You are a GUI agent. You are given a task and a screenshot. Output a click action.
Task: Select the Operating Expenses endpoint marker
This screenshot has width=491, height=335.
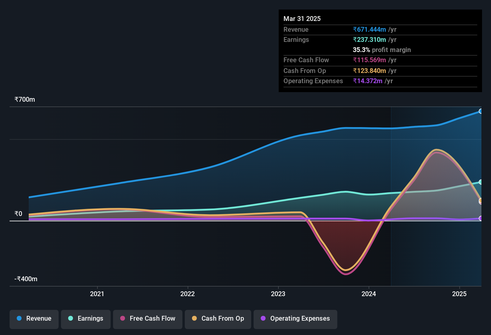(481, 219)
